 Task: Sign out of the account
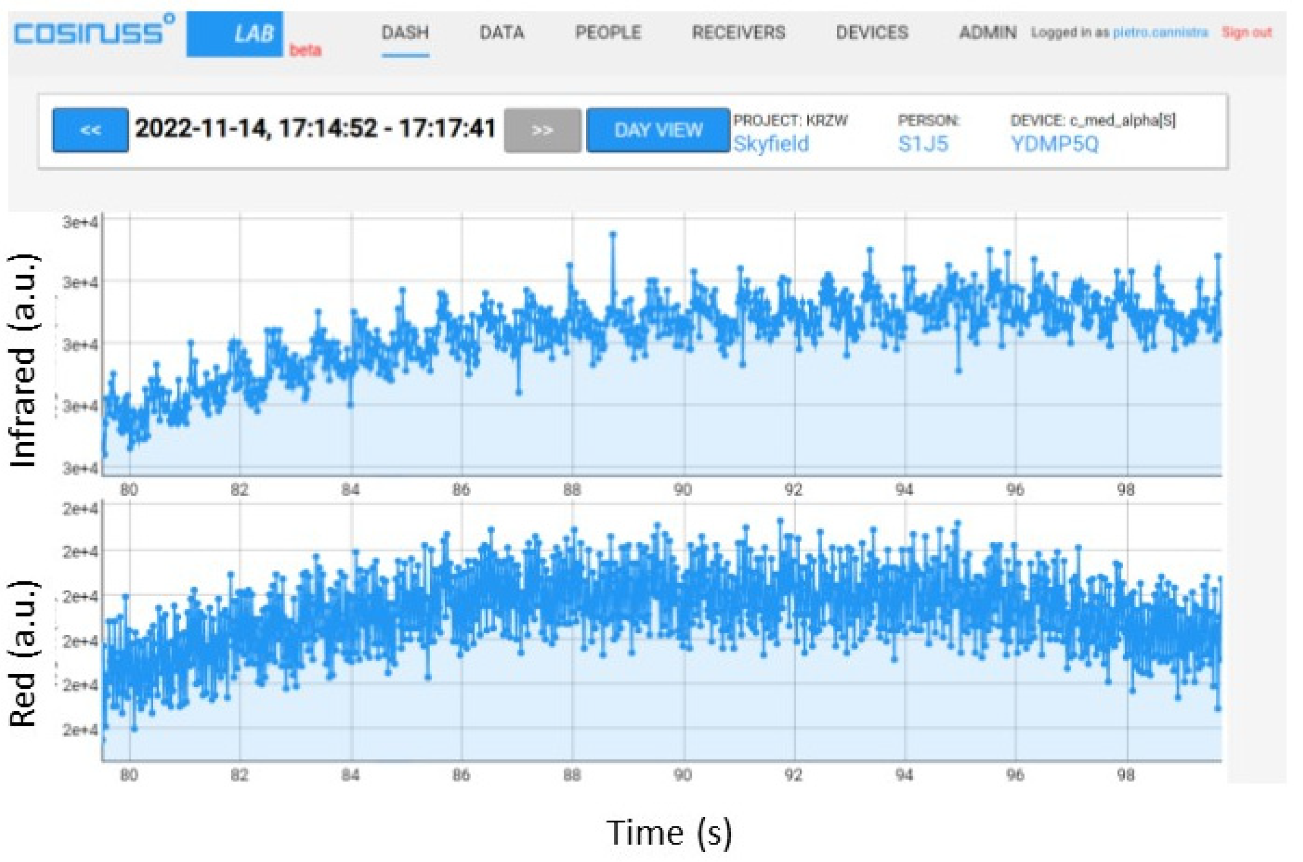click(1247, 33)
